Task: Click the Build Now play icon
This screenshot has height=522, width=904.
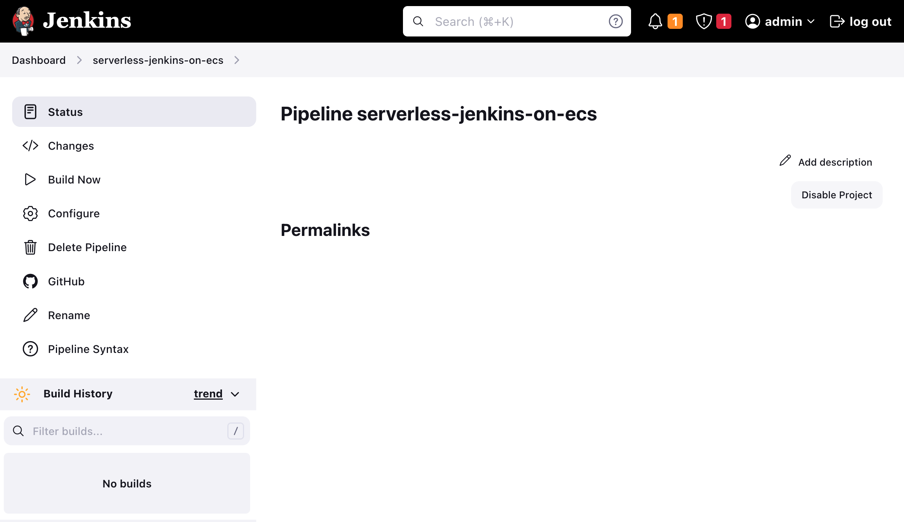Action: [30, 179]
